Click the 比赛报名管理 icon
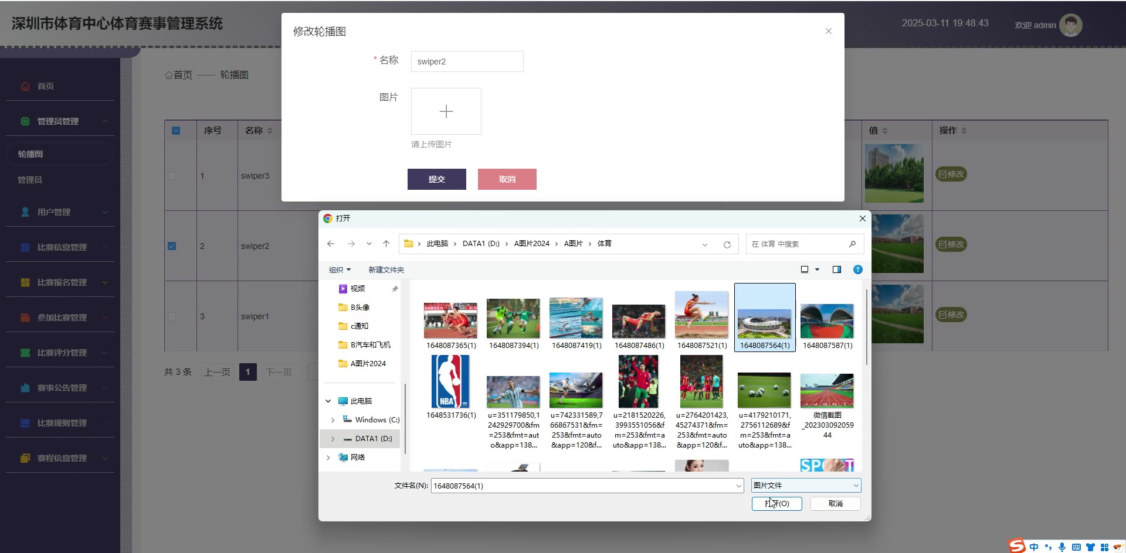The height and width of the screenshot is (553, 1126). 25,282
